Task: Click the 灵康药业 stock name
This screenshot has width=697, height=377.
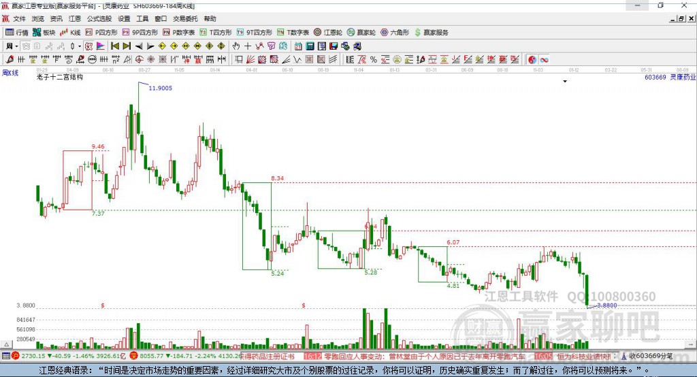Action: coord(683,78)
